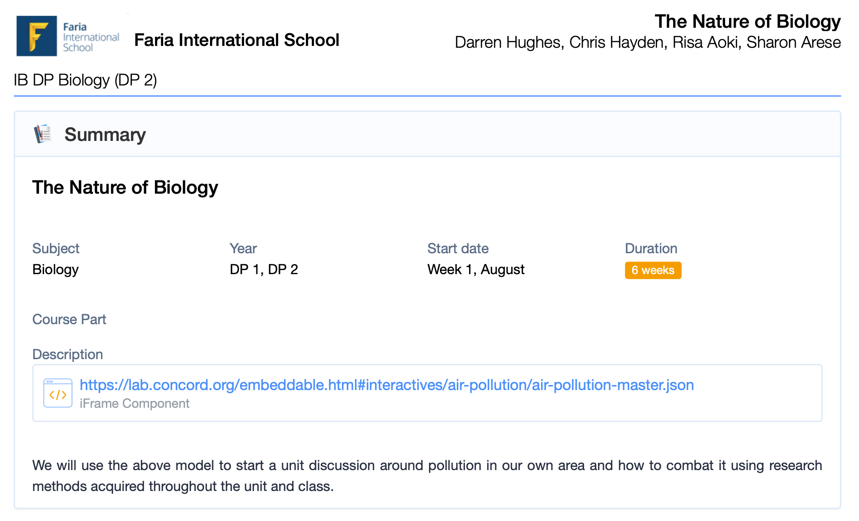Click the Description field label
The image size is (859, 521).
(67, 354)
